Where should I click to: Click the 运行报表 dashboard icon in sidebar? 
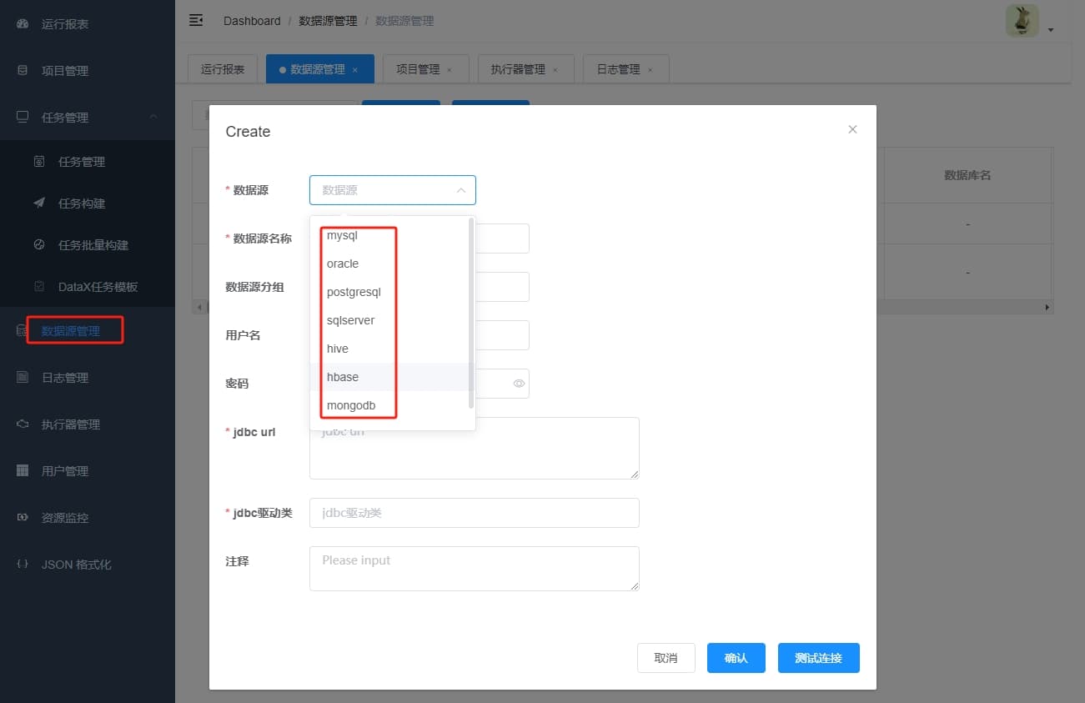tap(23, 24)
